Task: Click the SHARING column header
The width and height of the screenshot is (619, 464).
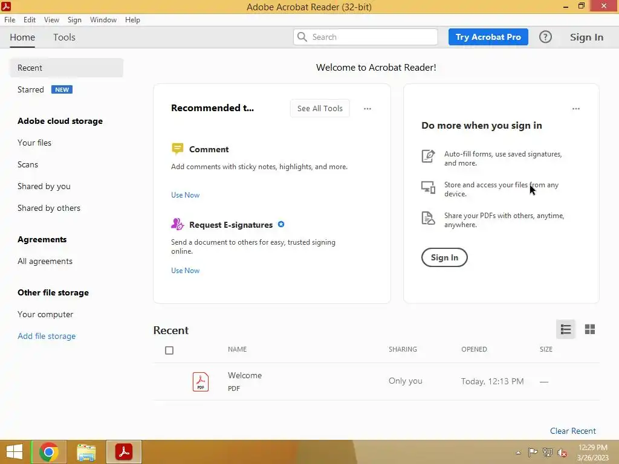Action: coord(403,349)
